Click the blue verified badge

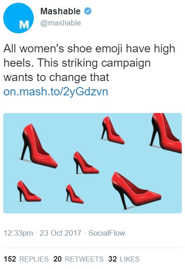(88, 11)
